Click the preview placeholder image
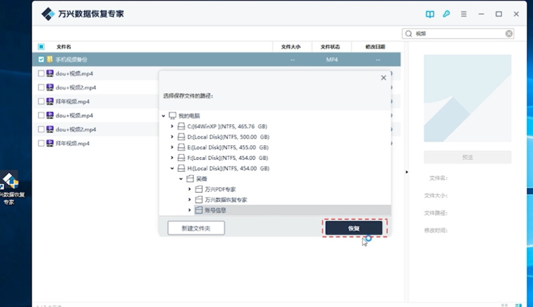The height and width of the screenshot is (307, 533). tap(467, 98)
